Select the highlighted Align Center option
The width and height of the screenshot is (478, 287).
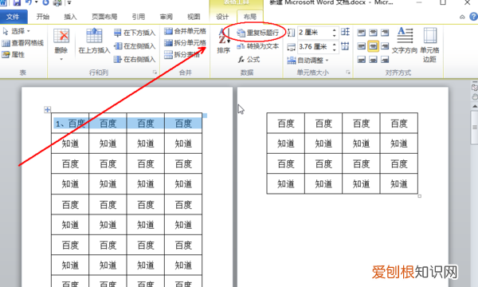tap(373, 46)
